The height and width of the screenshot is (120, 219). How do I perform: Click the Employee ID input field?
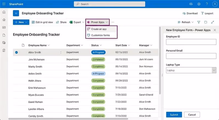pyautogui.click(x=191, y=42)
